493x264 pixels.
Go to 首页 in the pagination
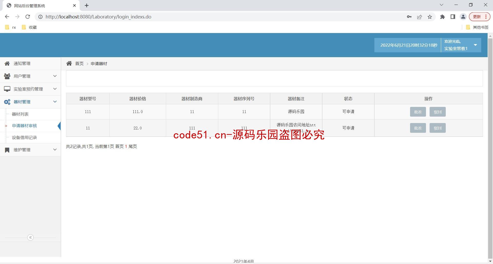click(x=119, y=146)
